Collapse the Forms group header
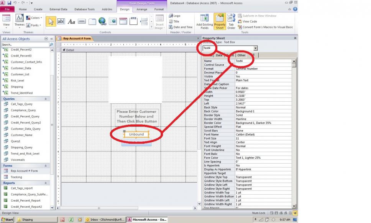 (46, 166)
